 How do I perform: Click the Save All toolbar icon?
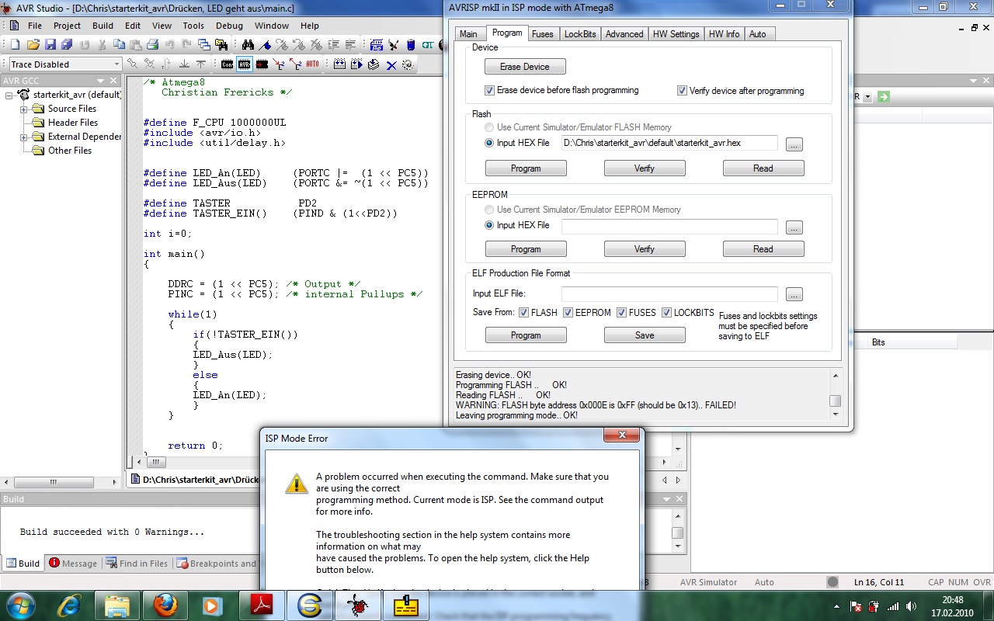point(66,45)
